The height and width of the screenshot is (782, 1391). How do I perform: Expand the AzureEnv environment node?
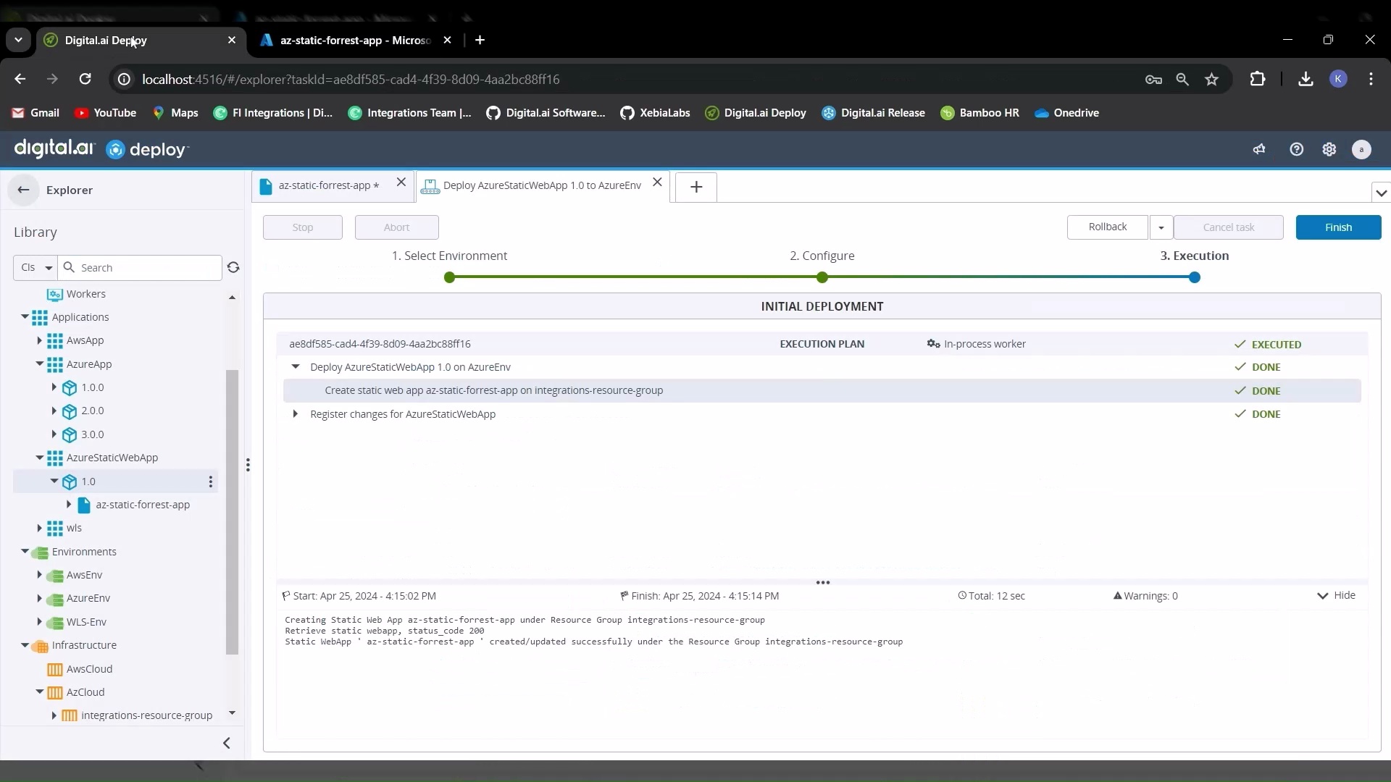(40, 598)
